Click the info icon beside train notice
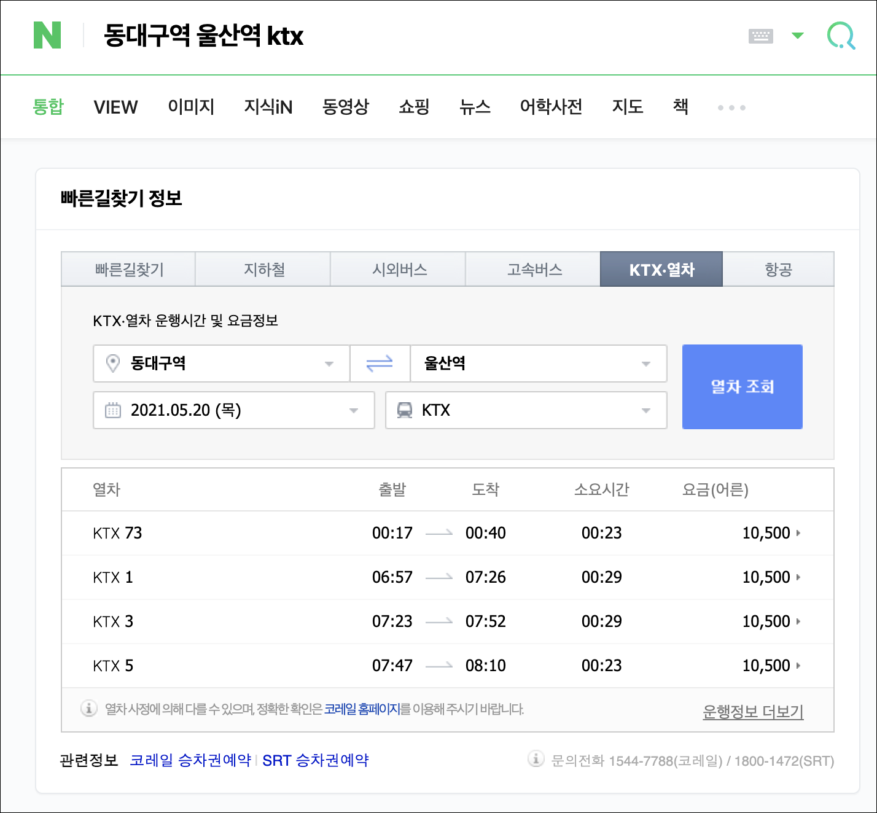Viewport: 877px width, 813px height. pos(89,709)
